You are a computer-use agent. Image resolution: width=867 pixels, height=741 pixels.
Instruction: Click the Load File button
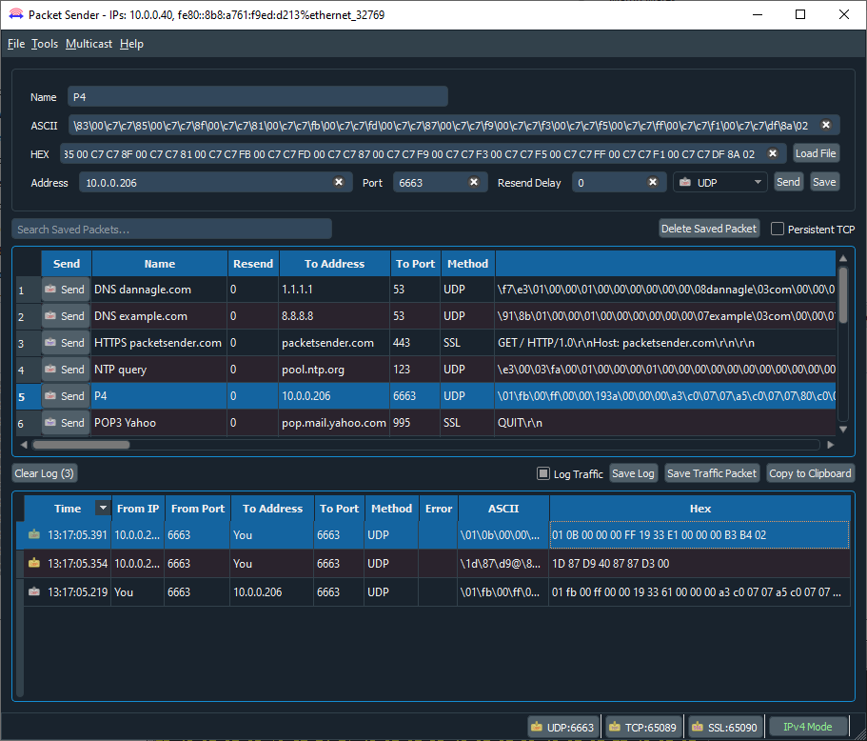pos(816,153)
